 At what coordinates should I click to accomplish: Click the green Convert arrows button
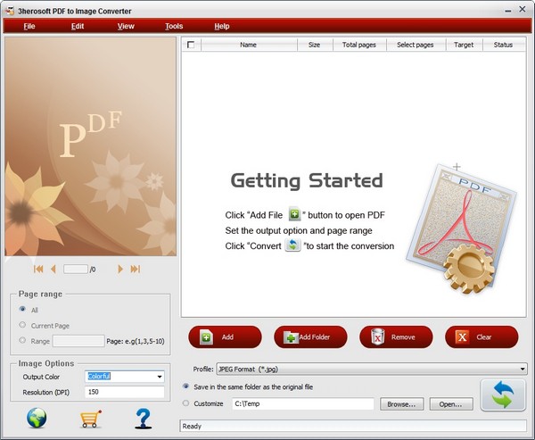pyautogui.click(x=503, y=396)
